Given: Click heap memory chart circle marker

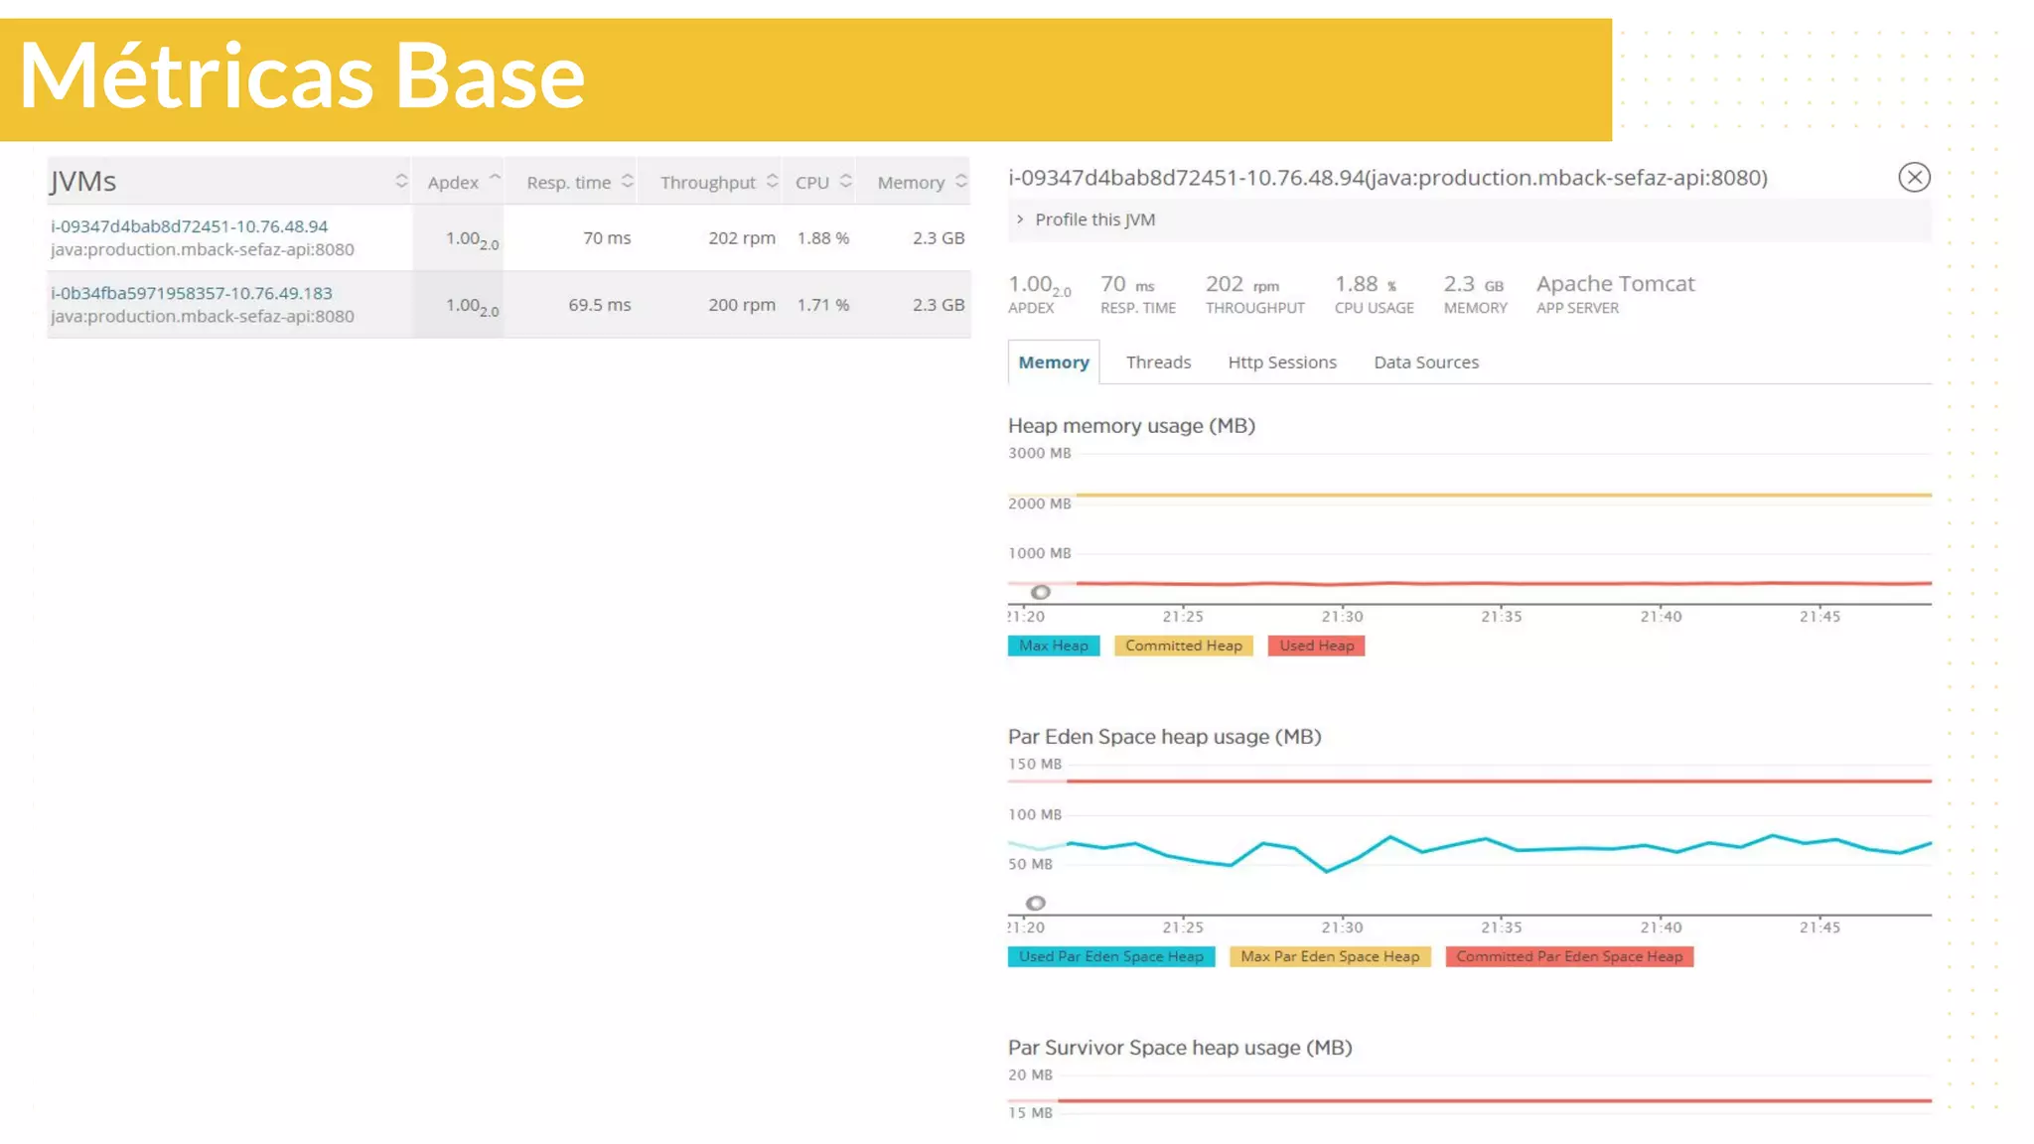Looking at the screenshot, I should (1040, 592).
